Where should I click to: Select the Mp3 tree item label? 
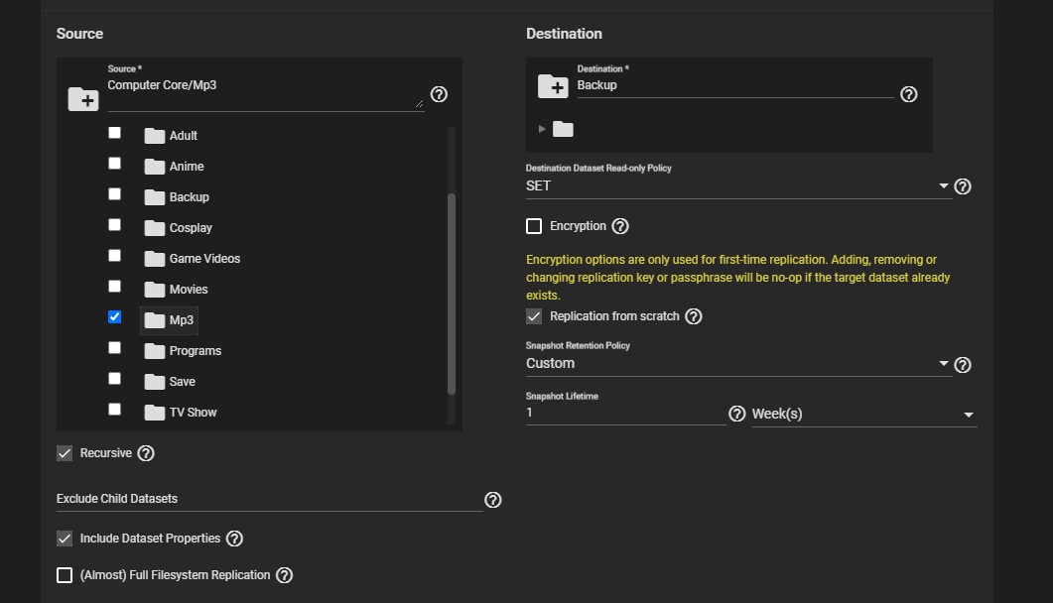(182, 320)
